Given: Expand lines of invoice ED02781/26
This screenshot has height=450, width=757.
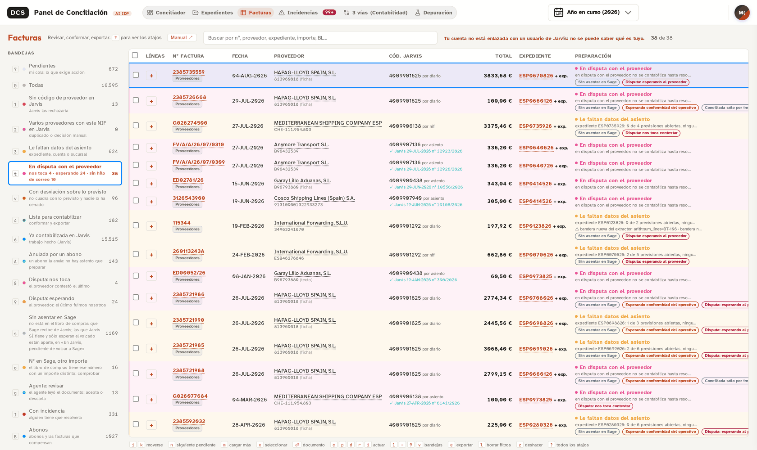Looking at the screenshot, I should 151,184.
